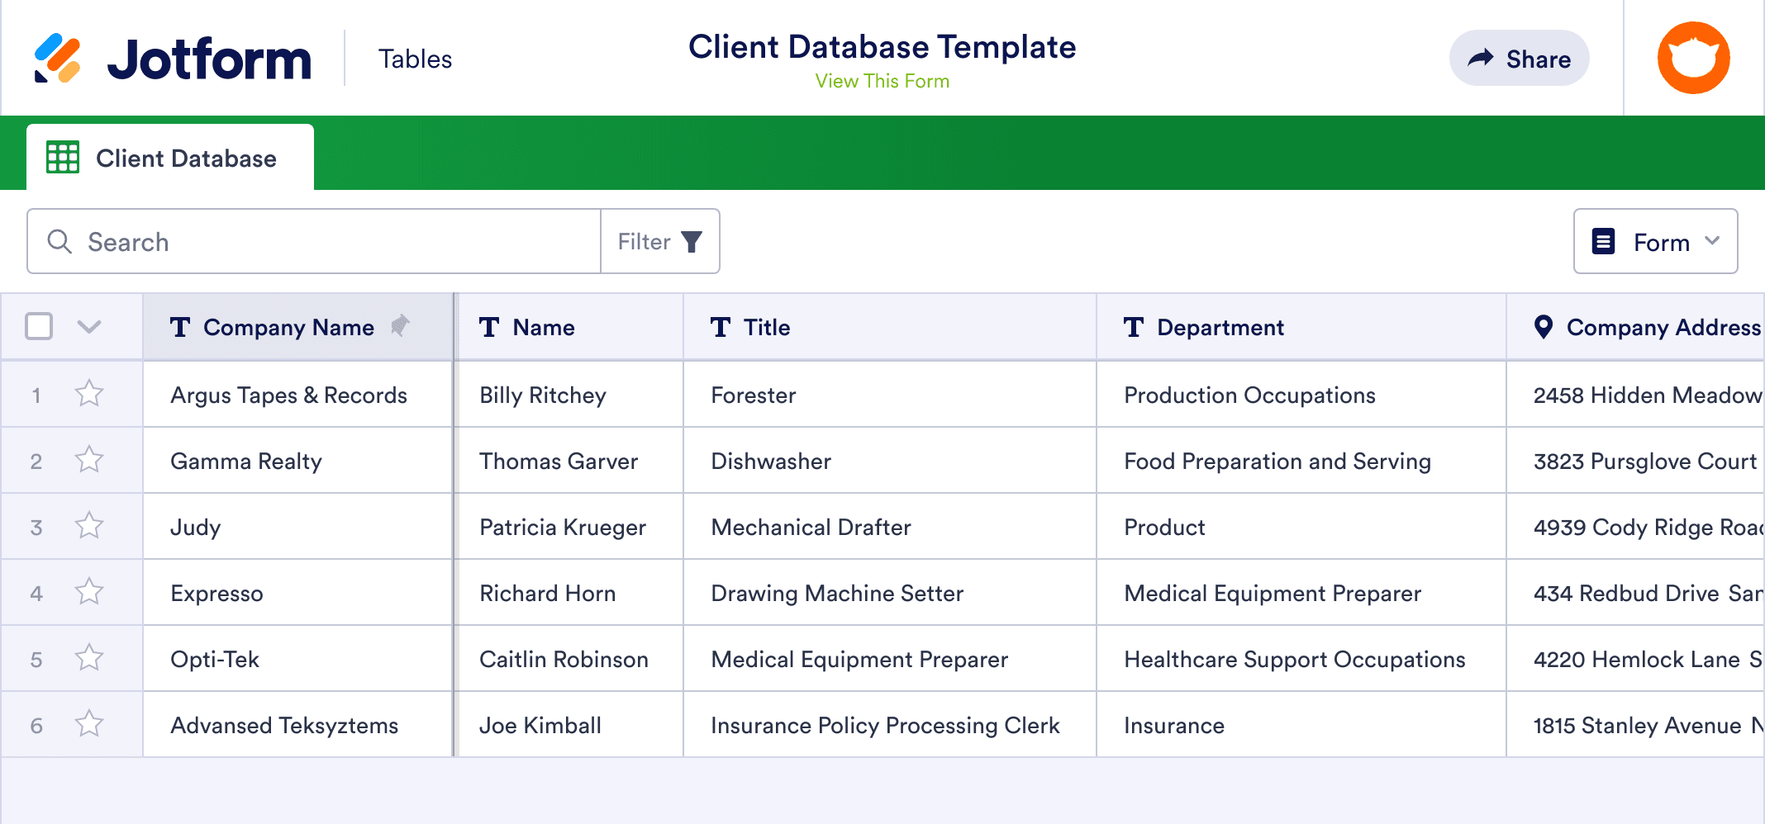Click the Share button
Viewport: 1765px width, 824px height.
(1519, 59)
